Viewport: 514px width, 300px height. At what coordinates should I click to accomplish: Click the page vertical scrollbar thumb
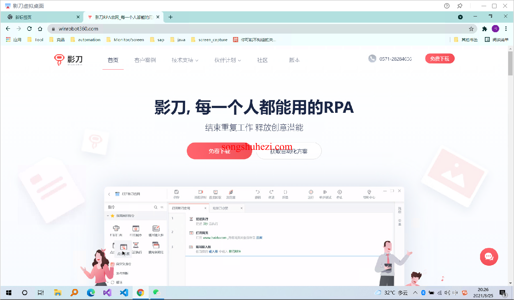click(510, 63)
